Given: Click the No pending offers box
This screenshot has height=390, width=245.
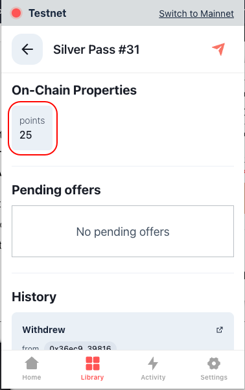Looking at the screenshot, I should pyautogui.click(x=123, y=231).
